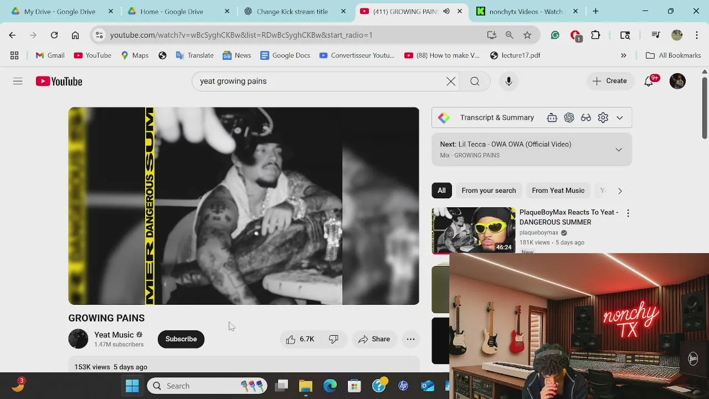Open the Google Docs bookmark
Viewport: 709px width, 399px height.
(285, 55)
